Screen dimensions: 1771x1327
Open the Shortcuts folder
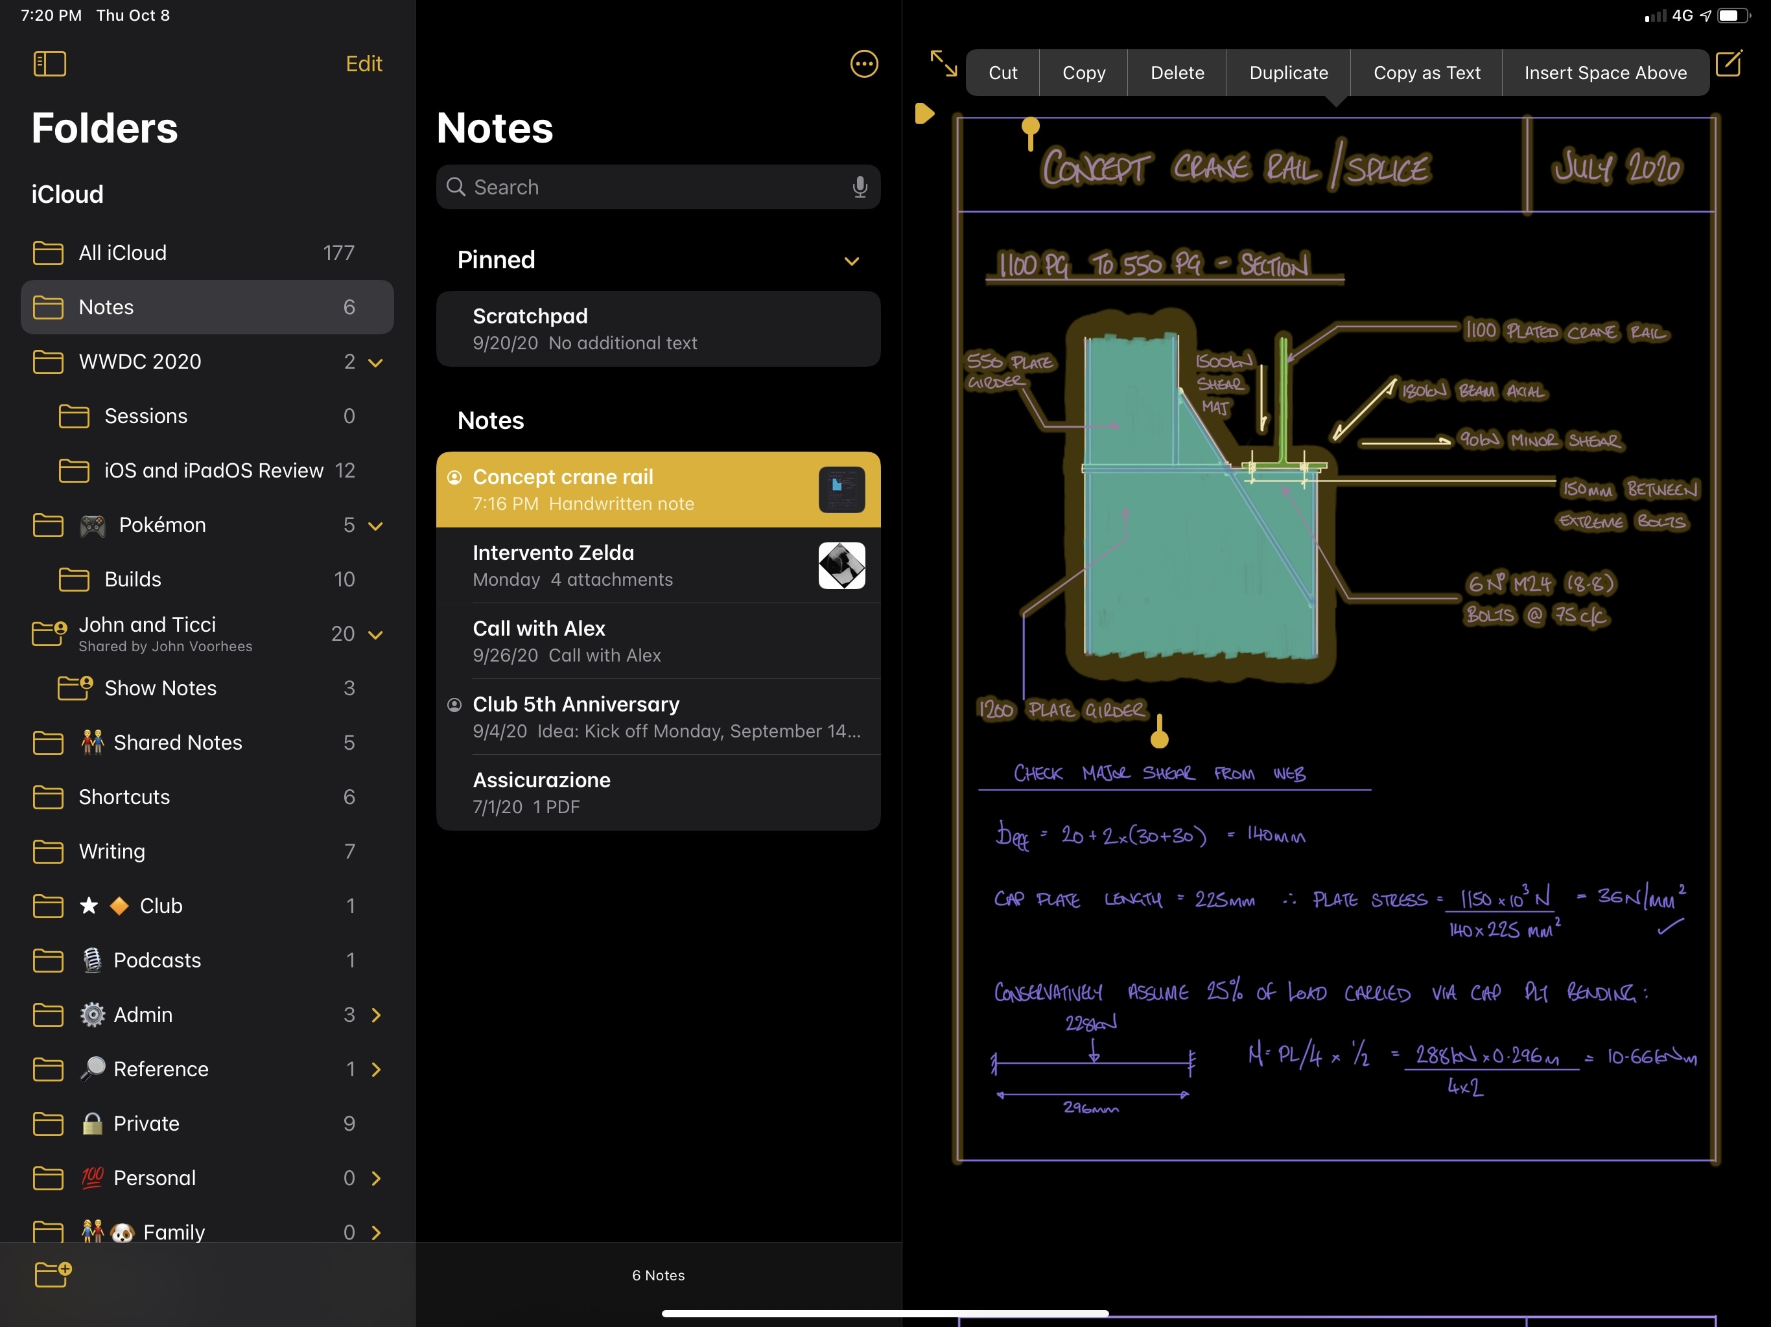[x=207, y=797]
